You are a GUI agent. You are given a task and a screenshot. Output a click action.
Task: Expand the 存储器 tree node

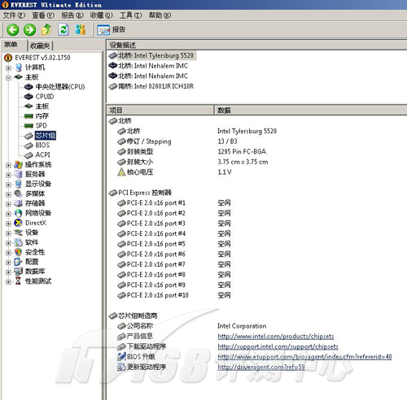(x=8, y=204)
